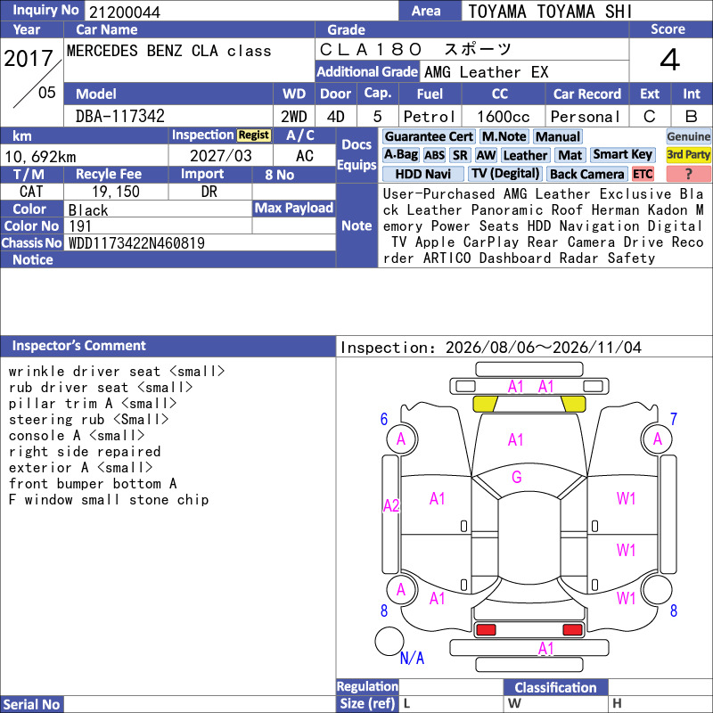Click the Back Camera equipment badge

tap(586, 174)
